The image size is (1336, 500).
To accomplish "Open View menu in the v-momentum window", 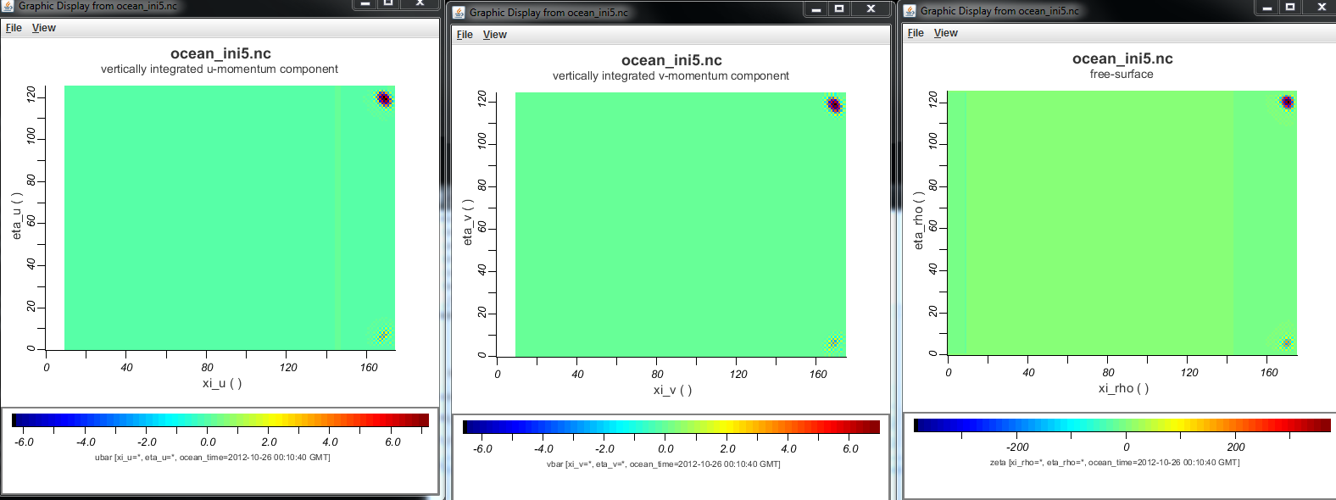I will tap(494, 35).
